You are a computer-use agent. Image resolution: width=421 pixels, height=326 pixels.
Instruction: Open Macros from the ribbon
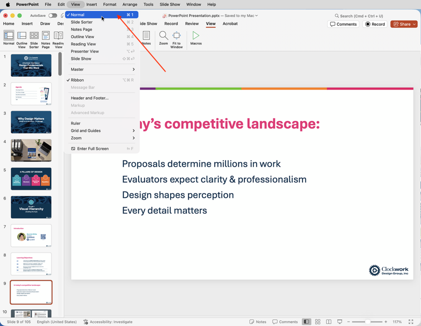coord(196,35)
